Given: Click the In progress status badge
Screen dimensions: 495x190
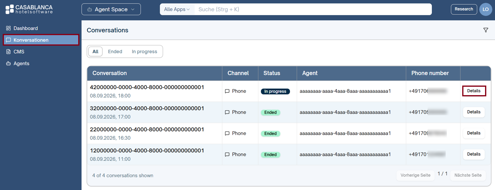Looking at the screenshot, I should [x=275, y=91].
